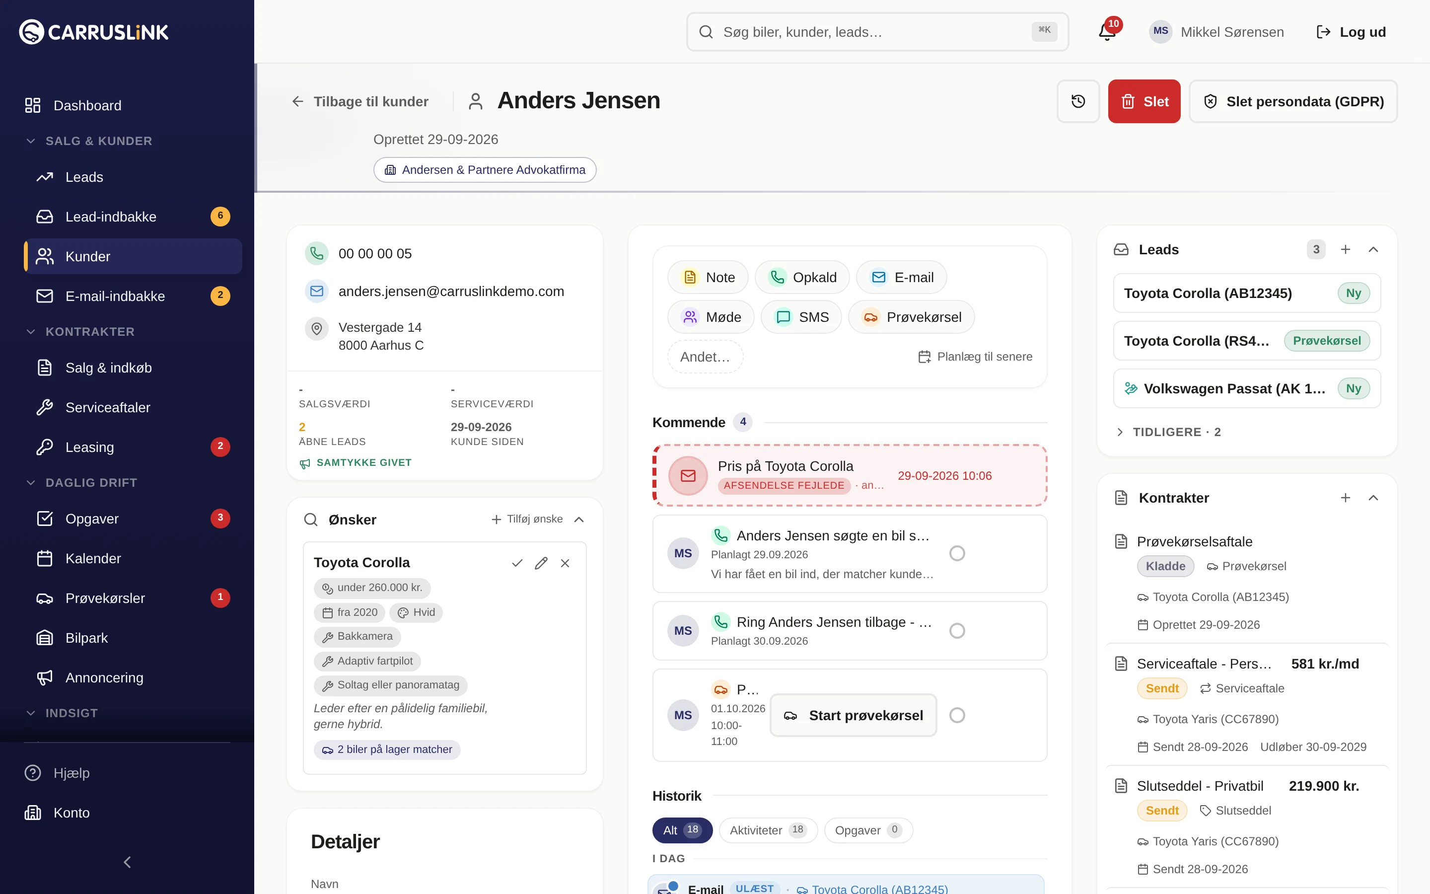
Task: Add a new contract plus icon
Action: (1346, 498)
